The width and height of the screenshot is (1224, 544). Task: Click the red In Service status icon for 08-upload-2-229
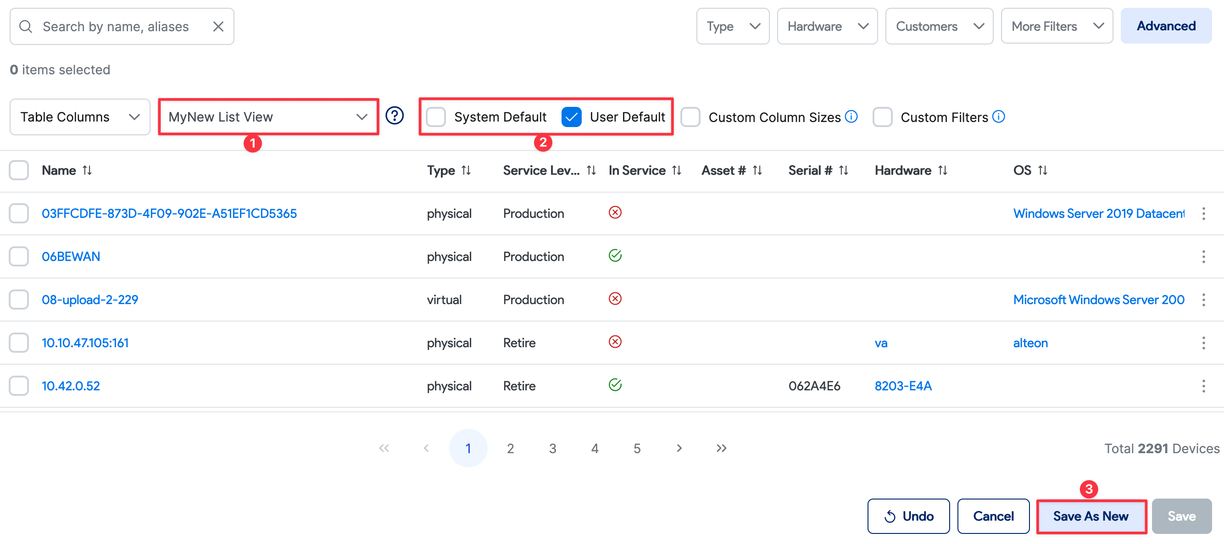(615, 298)
